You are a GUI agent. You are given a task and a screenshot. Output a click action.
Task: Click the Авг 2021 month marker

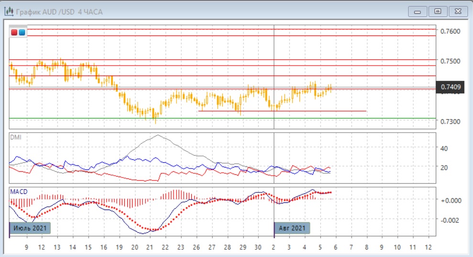(x=292, y=228)
